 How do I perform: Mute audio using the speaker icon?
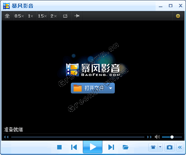[157, 137]
